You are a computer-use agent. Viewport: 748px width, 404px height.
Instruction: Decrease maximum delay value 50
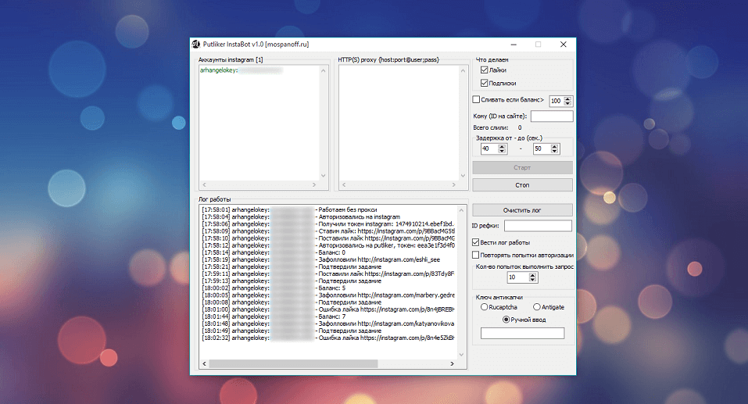(554, 151)
